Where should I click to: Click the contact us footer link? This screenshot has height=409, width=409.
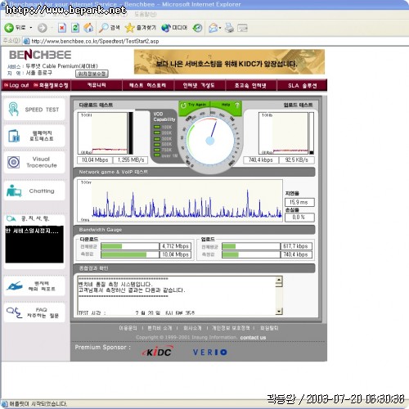click(x=253, y=338)
